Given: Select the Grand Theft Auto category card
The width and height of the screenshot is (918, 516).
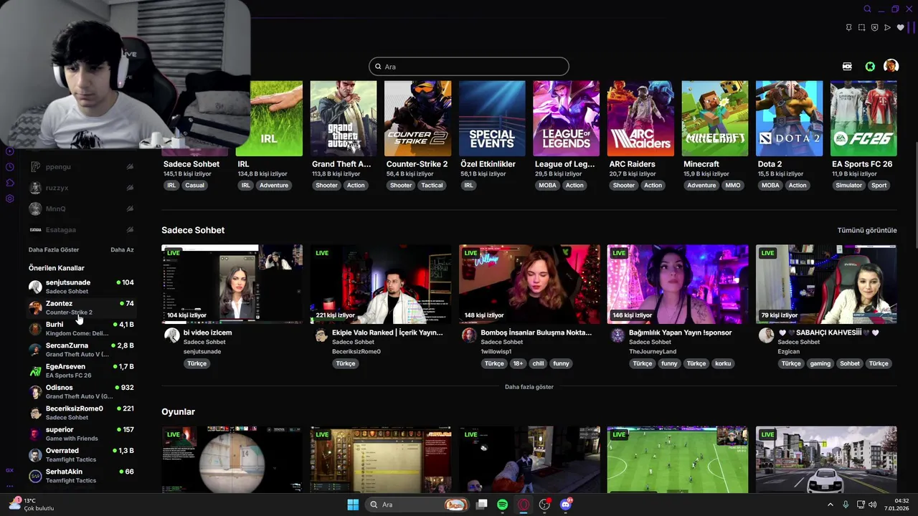Looking at the screenshot, I should pos(343,118).
